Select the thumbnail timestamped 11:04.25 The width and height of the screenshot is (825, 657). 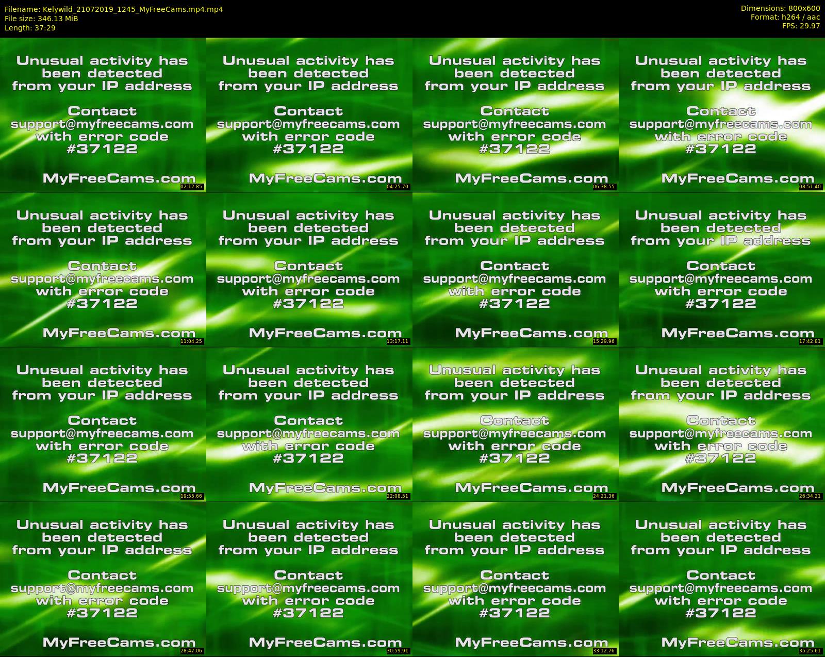point(103,269)
